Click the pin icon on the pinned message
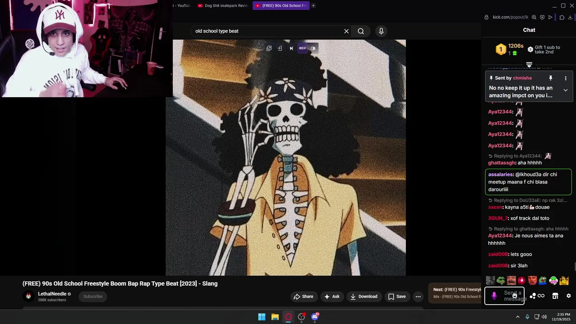576x324 pixels. click(x=550, y=78)
